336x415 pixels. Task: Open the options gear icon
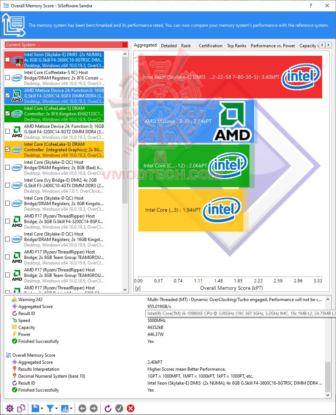10,408
